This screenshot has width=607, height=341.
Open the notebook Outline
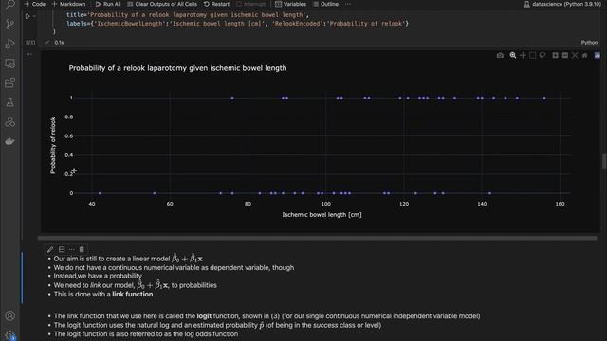(326, 4)
